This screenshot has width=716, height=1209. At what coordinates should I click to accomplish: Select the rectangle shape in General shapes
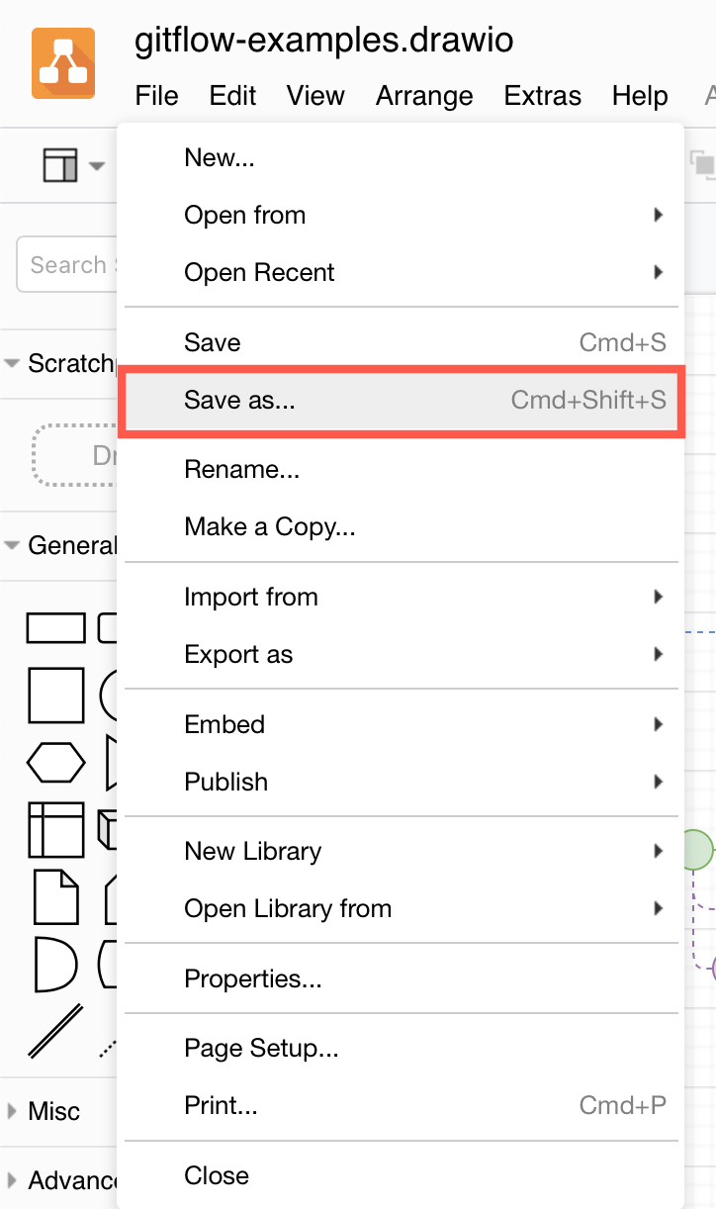click(55, 627)
